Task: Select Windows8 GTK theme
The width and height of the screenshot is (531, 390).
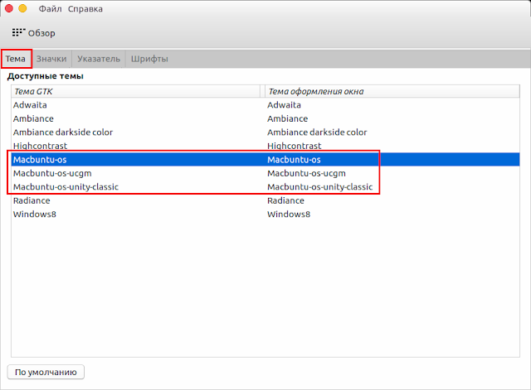Action: [35, 214]
